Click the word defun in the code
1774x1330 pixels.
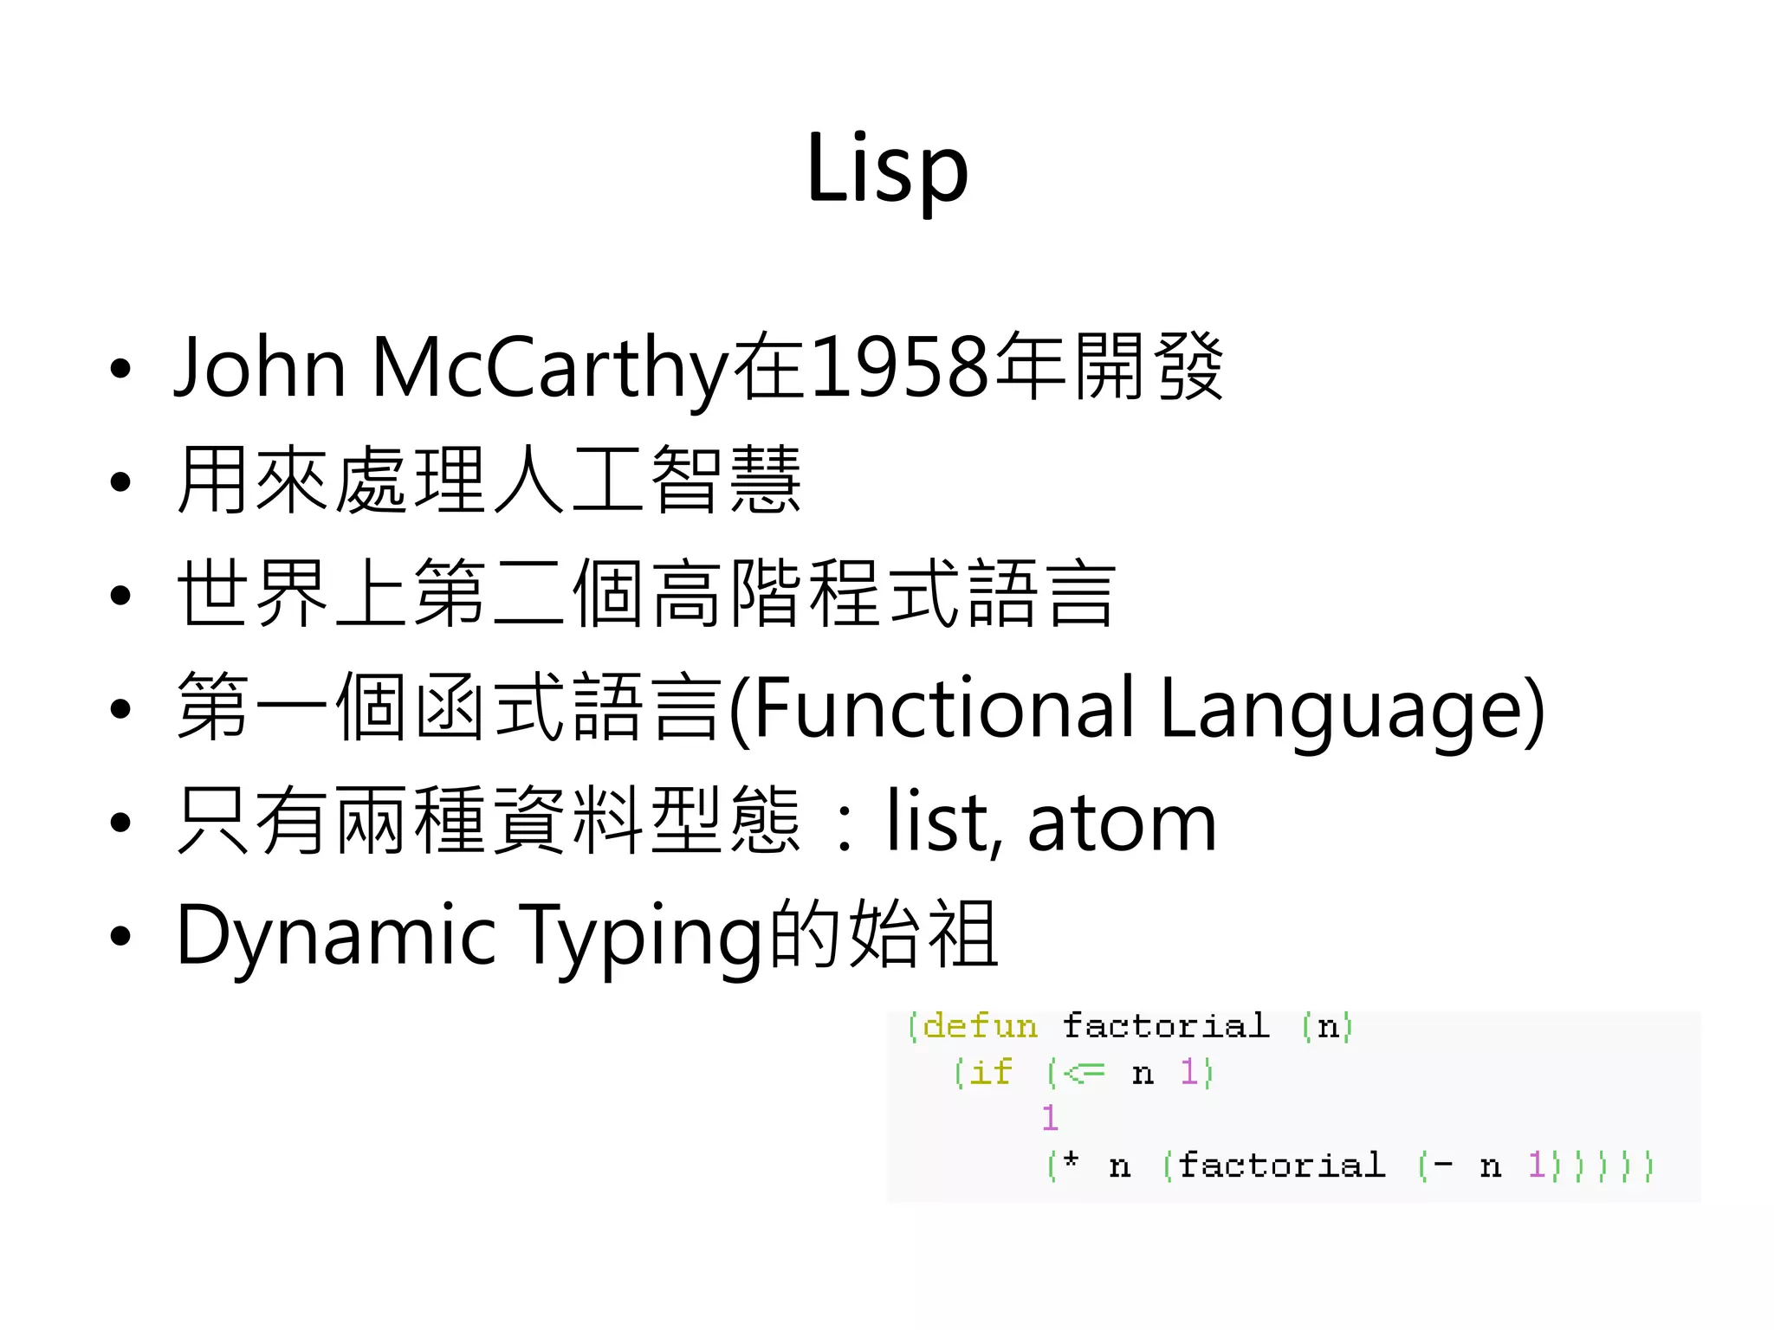pyautogui.click(x=980, y=1027)
